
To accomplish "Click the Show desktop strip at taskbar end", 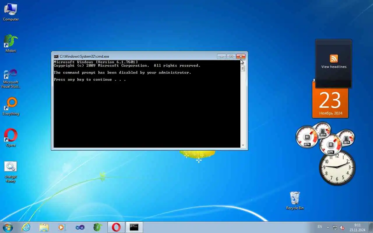I will (x=371, y=227).
